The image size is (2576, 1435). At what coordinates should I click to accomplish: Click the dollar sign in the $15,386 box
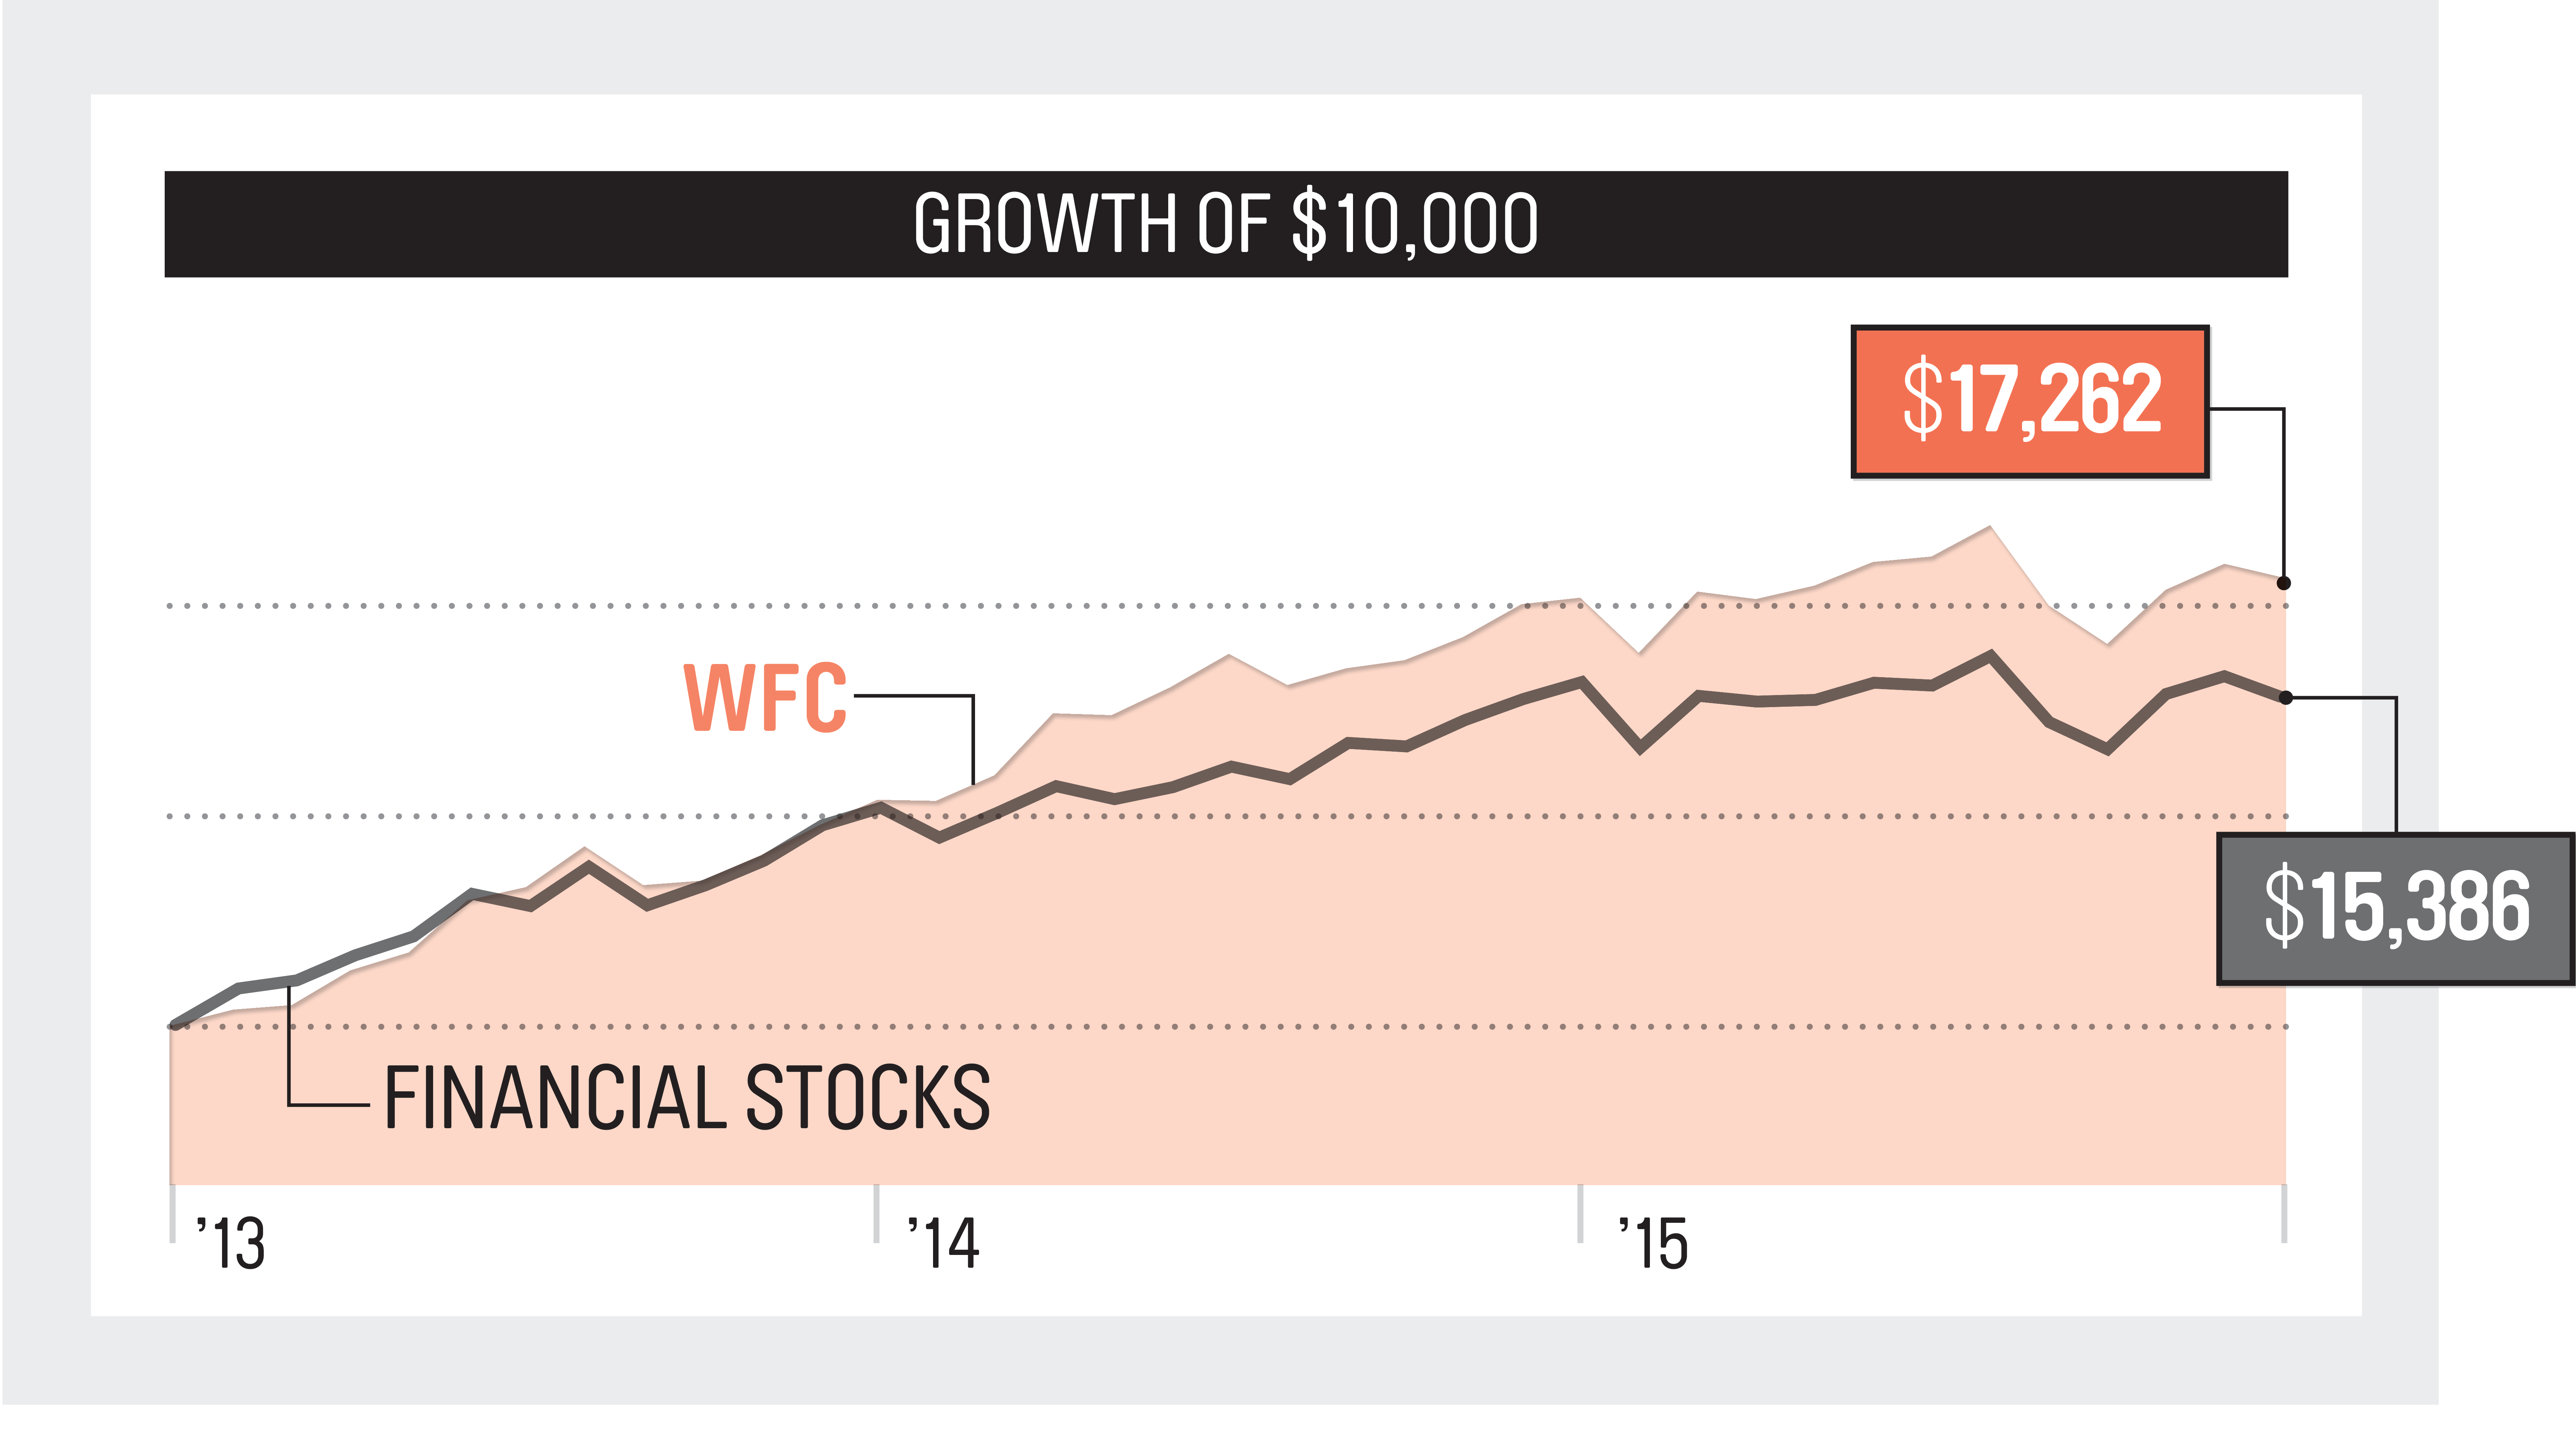point(2284,906)
